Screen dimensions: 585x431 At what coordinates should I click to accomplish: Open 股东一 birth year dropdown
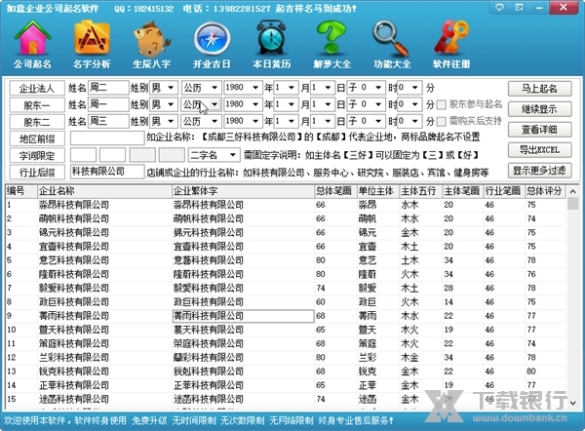(255, 104)
